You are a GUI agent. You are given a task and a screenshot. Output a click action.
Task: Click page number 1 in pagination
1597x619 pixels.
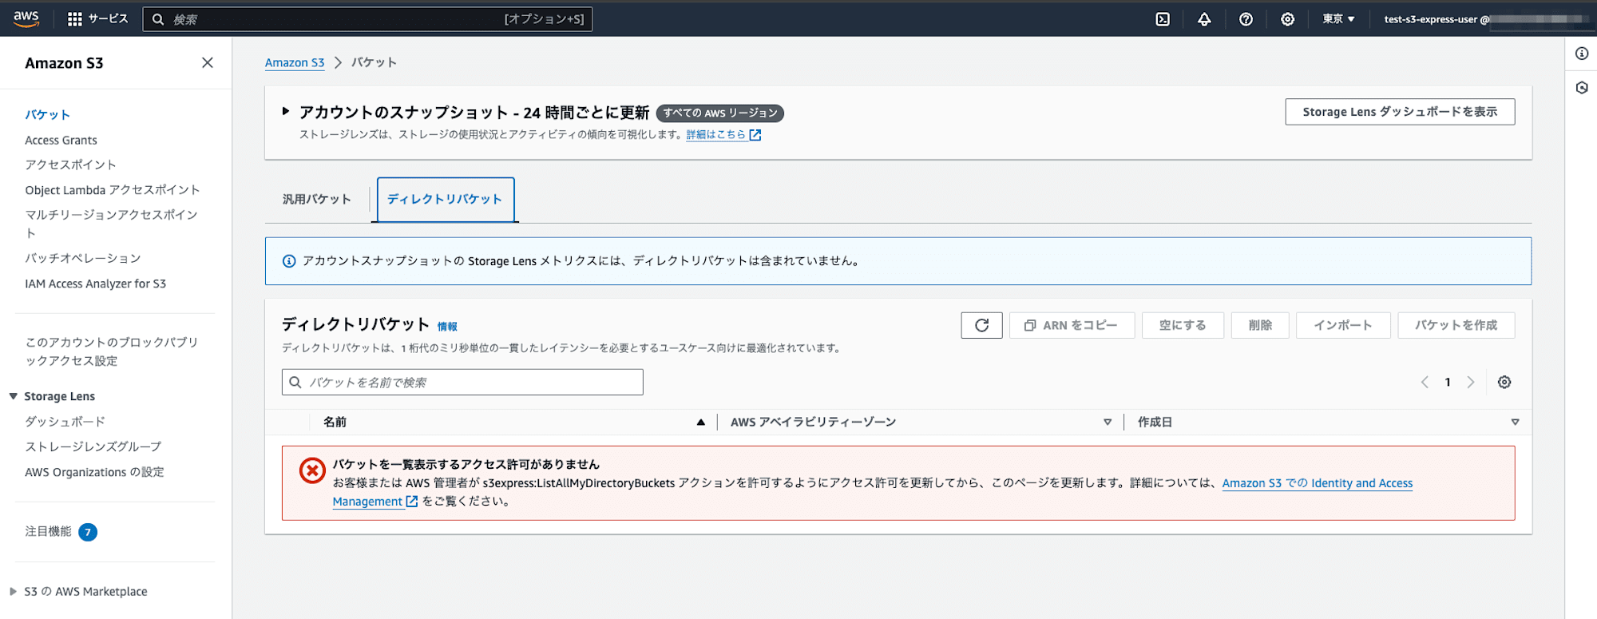click(x=1448, y=383)
